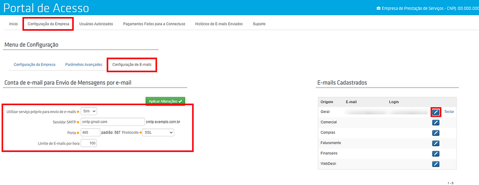
Task: Open Usuários Autorizados menu
Action: 96,24
